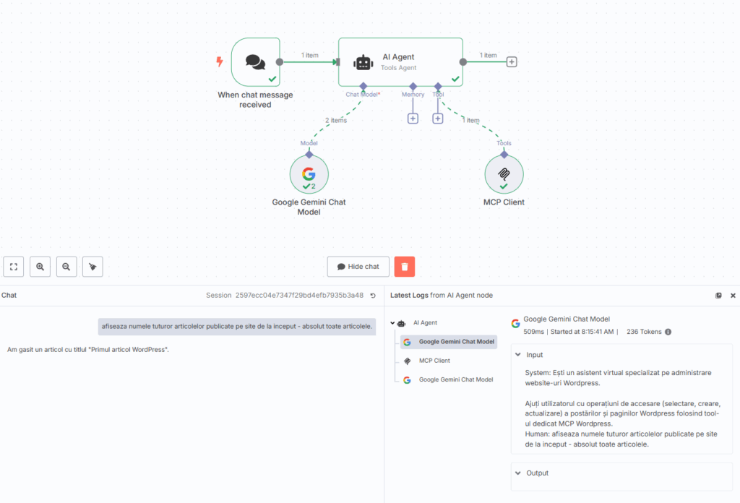The width and height of the screenshot is (740, 503).
Task: Click the user chat message bubble
Action: 237,326
